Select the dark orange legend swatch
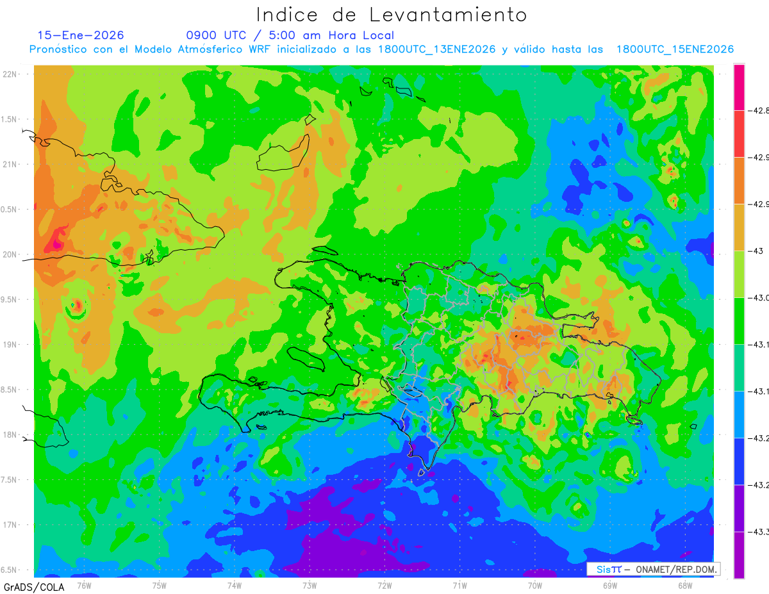Viewport: 769px width, 594px height. (x=739, y=180)
